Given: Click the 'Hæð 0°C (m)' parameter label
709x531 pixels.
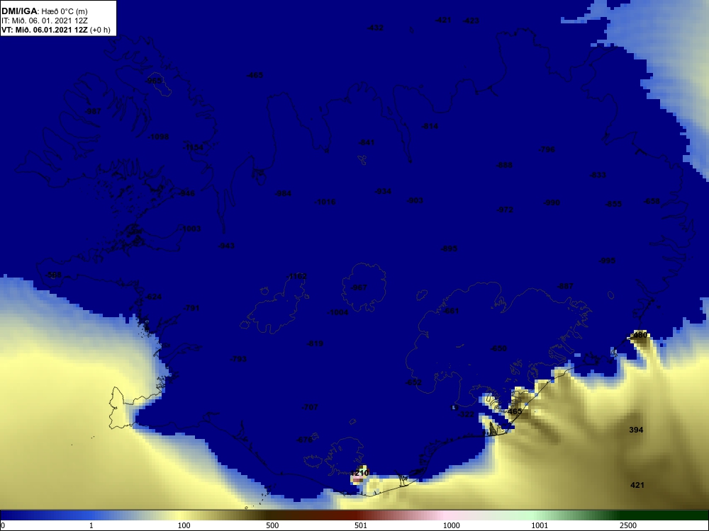Looking at the screenshot, I should point(65,11).
